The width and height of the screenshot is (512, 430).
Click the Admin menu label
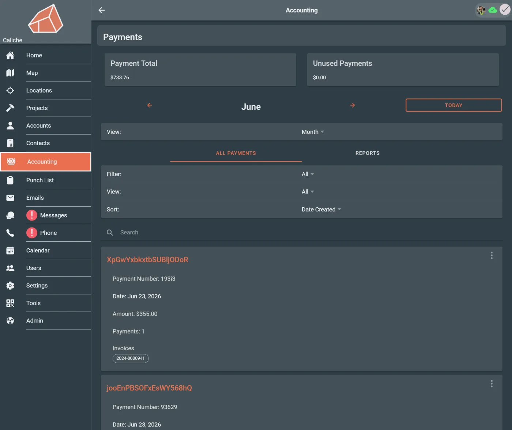(x=35, y=321)
